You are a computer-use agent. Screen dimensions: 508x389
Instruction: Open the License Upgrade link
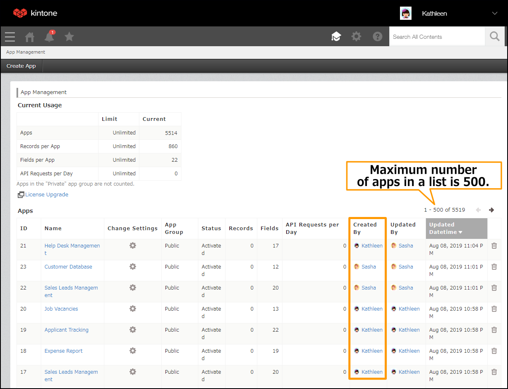47,195
